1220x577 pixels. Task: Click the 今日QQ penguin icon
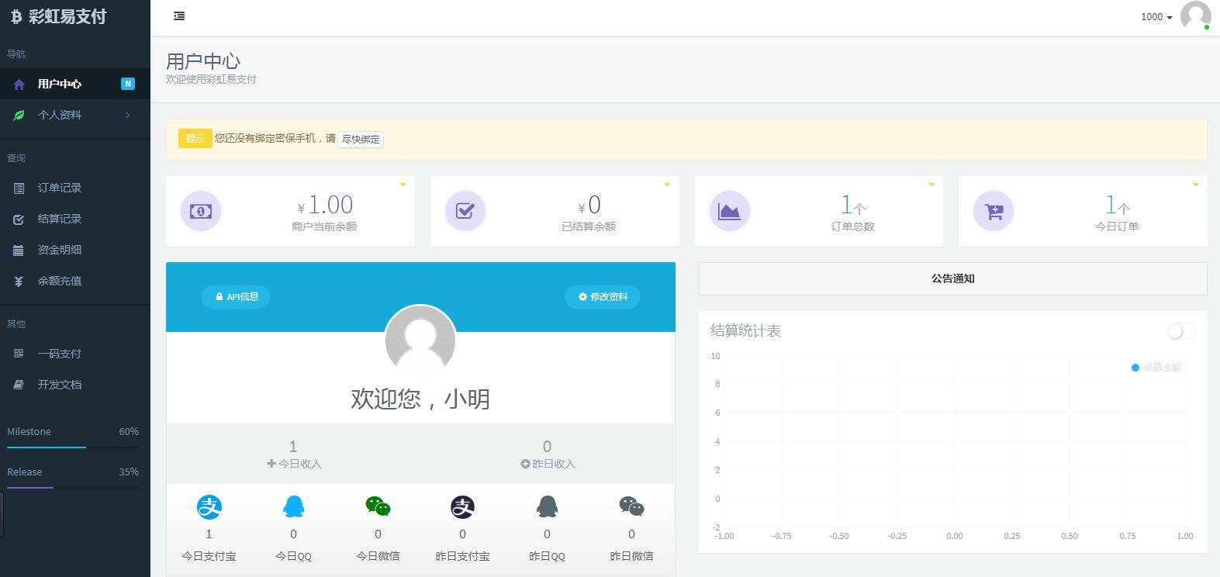click(x=293, y=507)
